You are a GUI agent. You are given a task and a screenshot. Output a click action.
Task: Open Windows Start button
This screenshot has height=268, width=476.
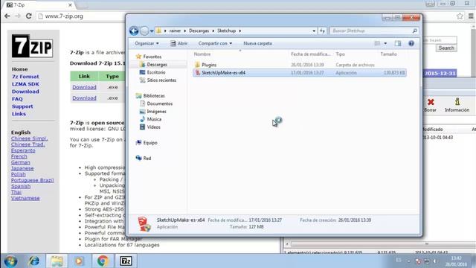click(x=10, y=261)
